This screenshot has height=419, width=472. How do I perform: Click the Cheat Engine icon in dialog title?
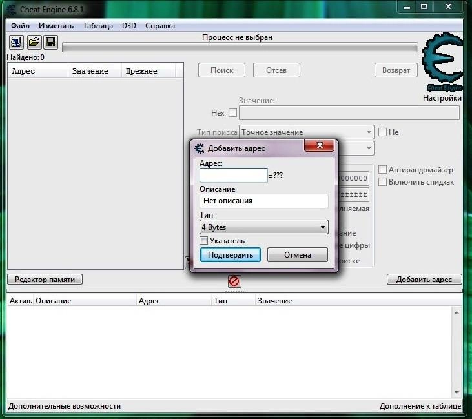[200, 148]
